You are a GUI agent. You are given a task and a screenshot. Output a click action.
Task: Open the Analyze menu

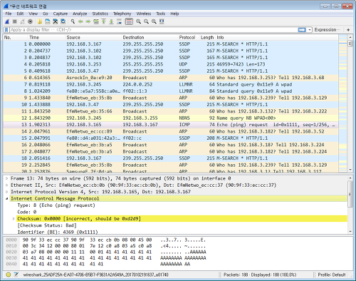click(x=80, y=14)
